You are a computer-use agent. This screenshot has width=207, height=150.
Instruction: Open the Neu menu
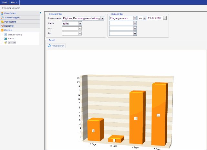pyautogui.click(x=14, y=2)
